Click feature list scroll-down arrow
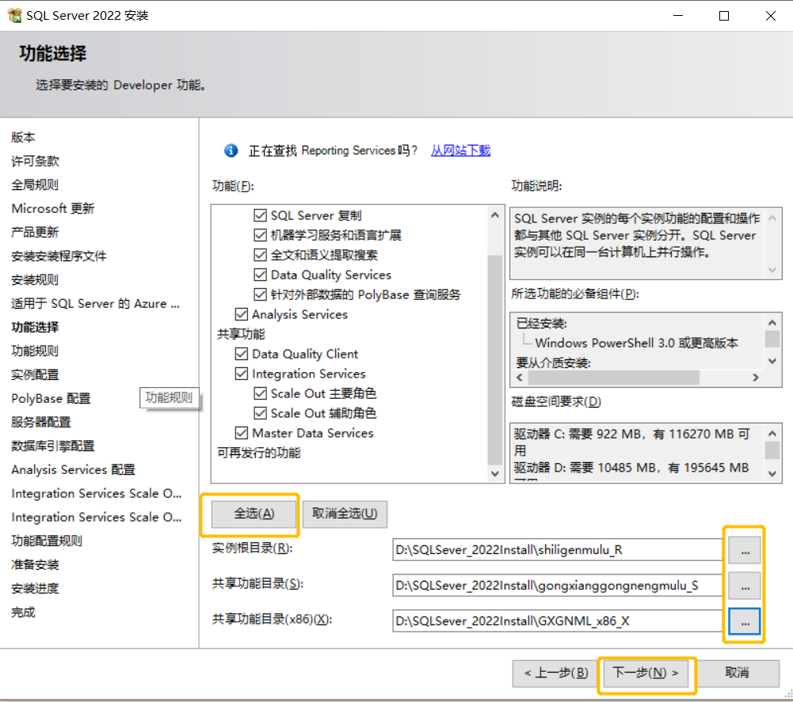Viewport: 793px width, 702px height. pyautogui.click(x=495, y=473)
